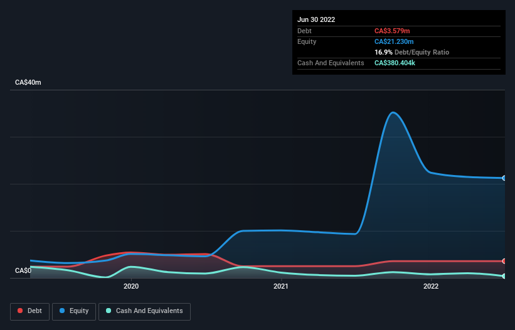Click the Cash And Equivalents tooltip label
This screenshot has width=515, height=330.
point(331,63)
